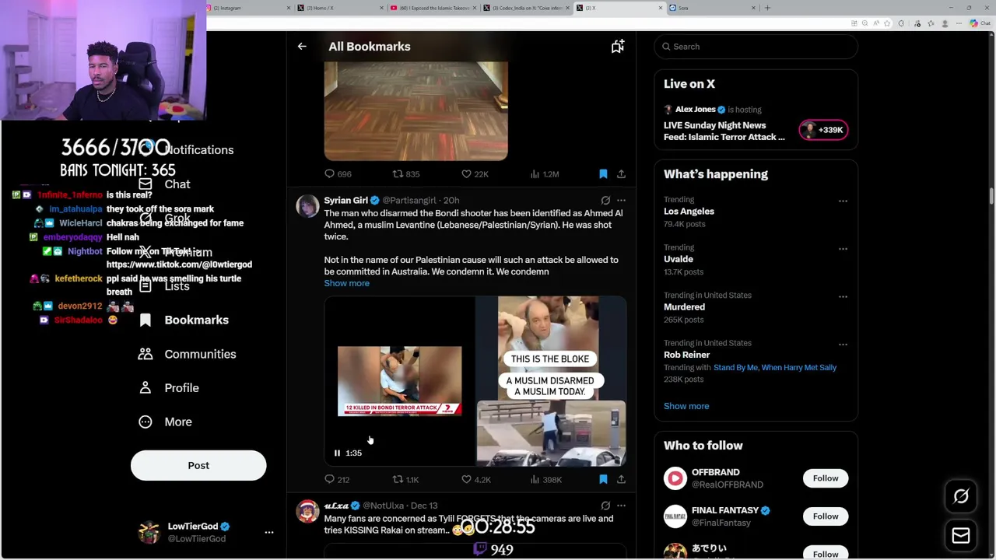
Task: Open more options for Rob Reiner trend
Action: tap(843, 344)
